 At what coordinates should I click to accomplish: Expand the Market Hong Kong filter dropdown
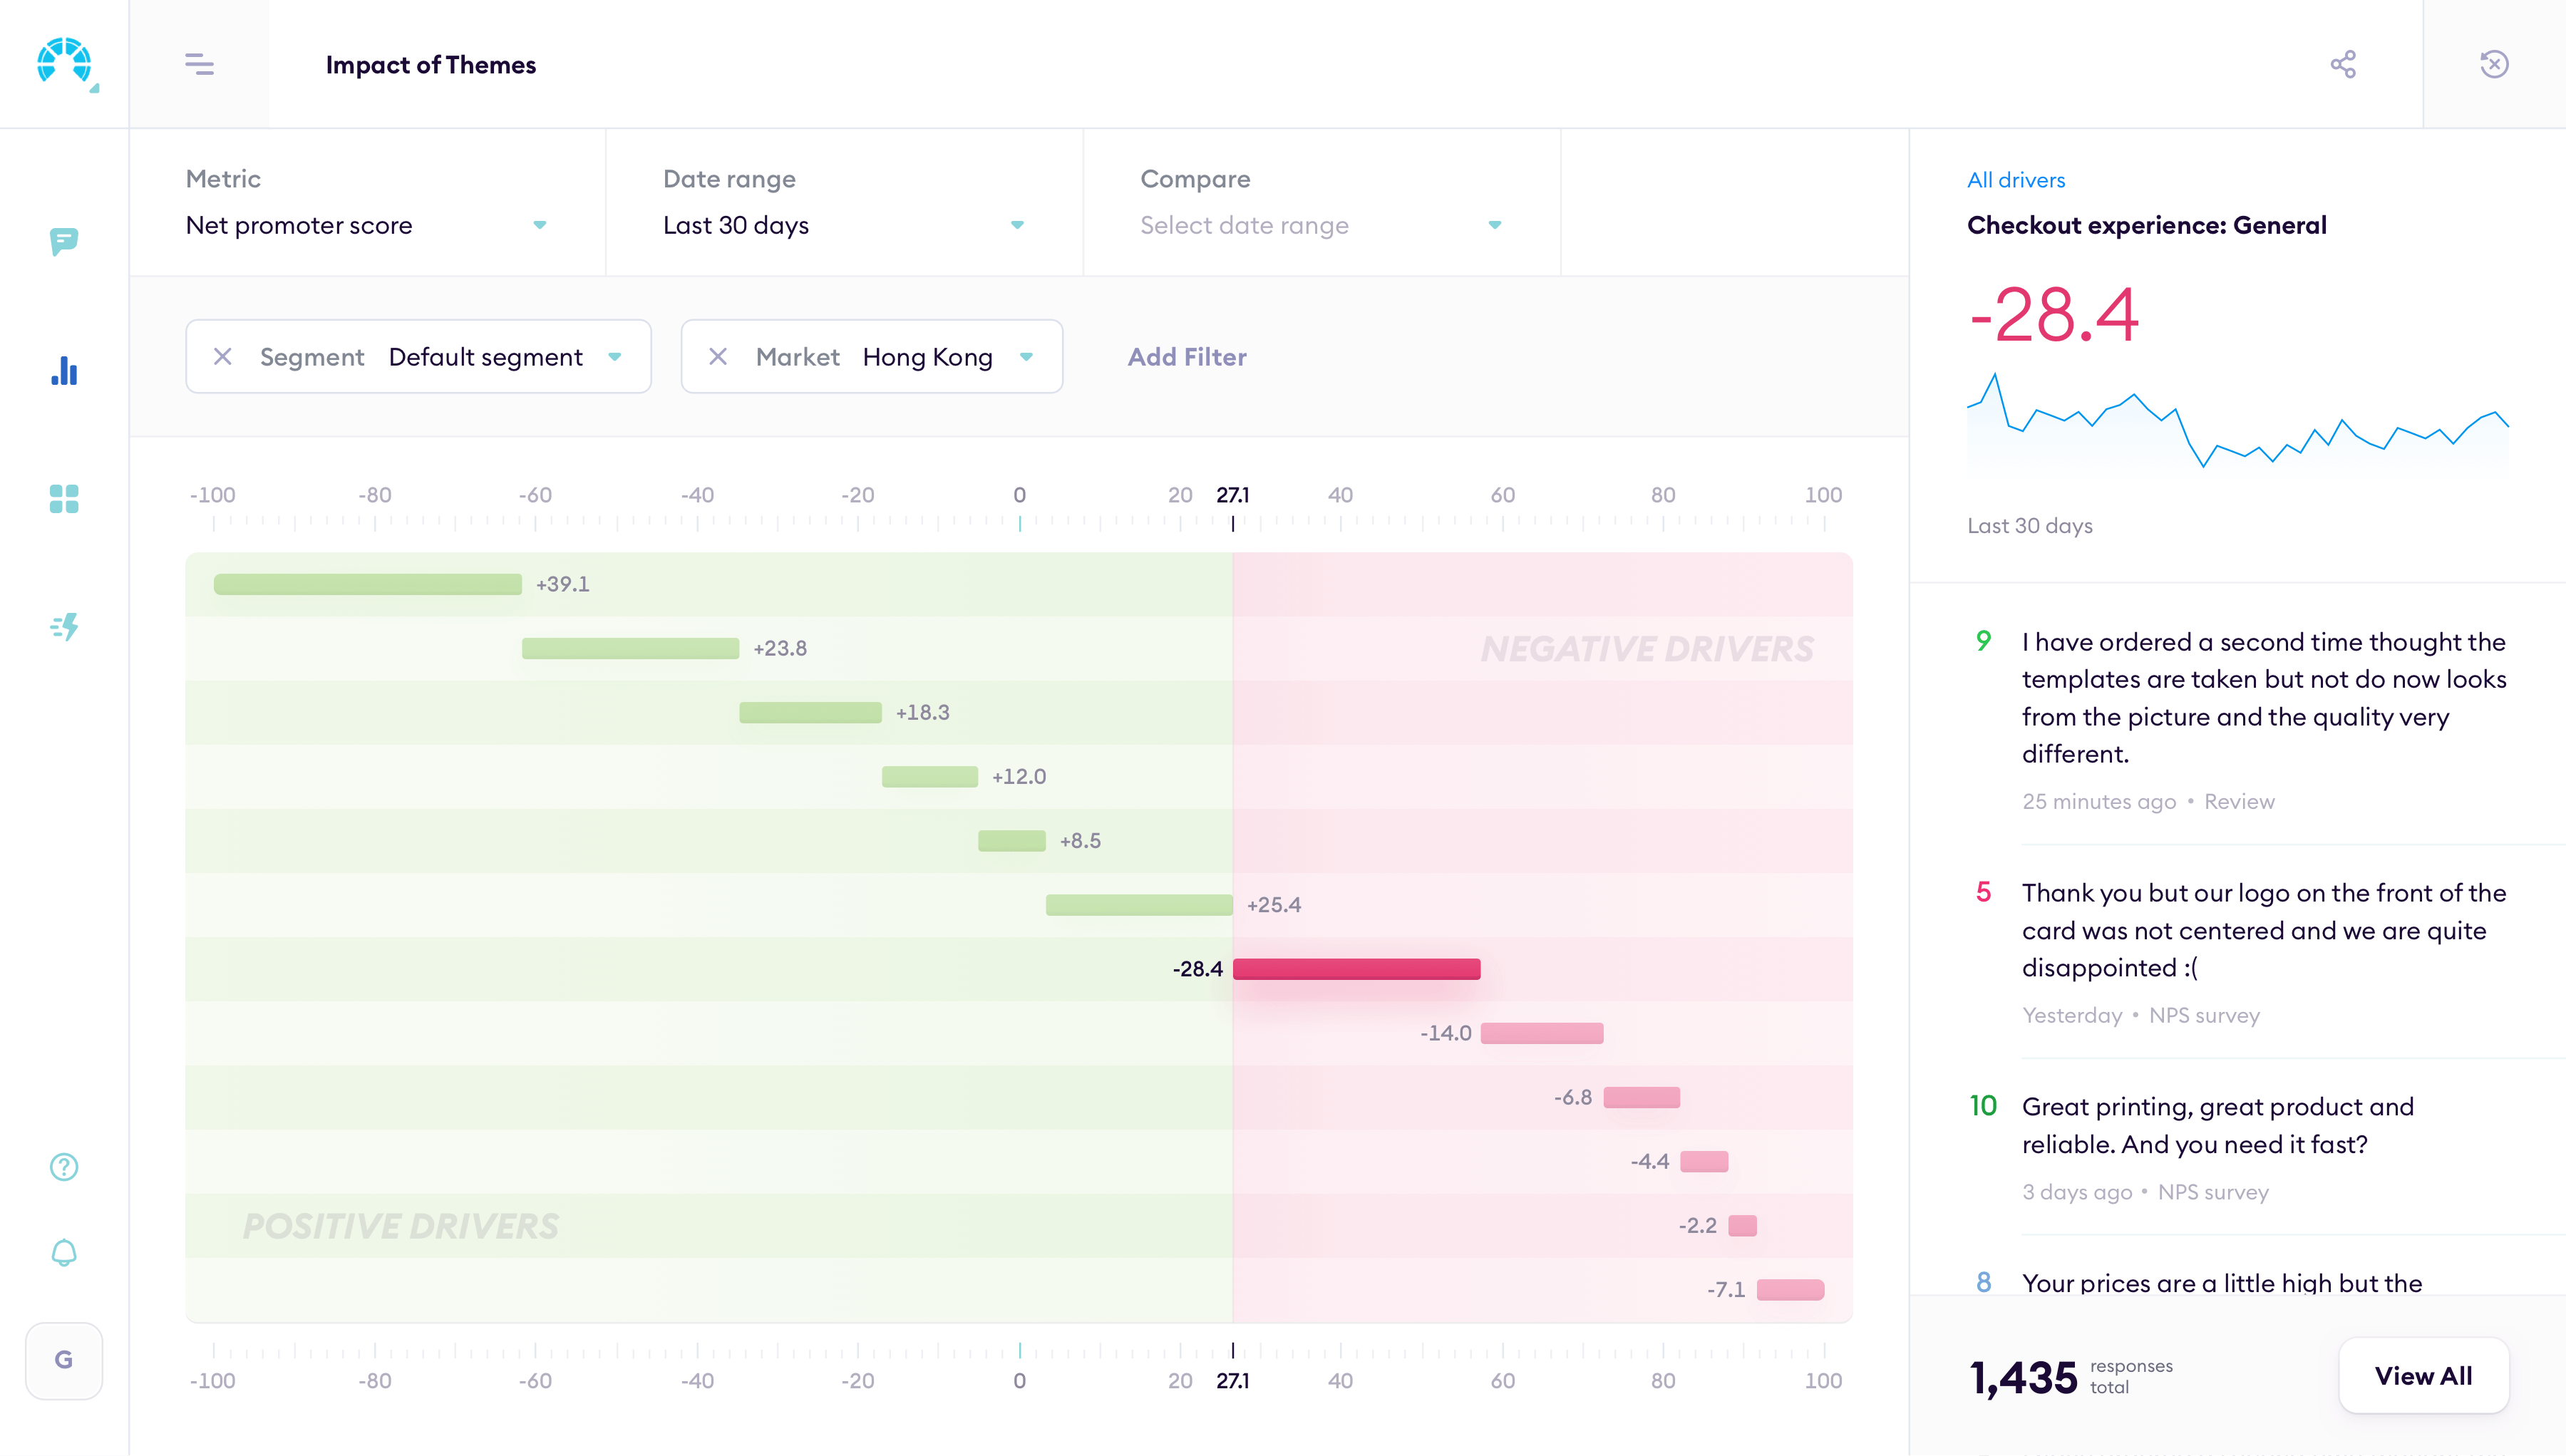click(1028, 356)
